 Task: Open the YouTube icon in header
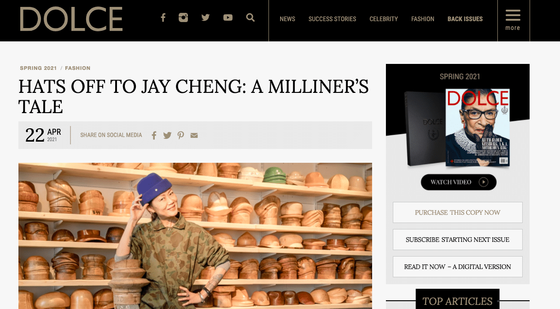[x=228, y=17]
